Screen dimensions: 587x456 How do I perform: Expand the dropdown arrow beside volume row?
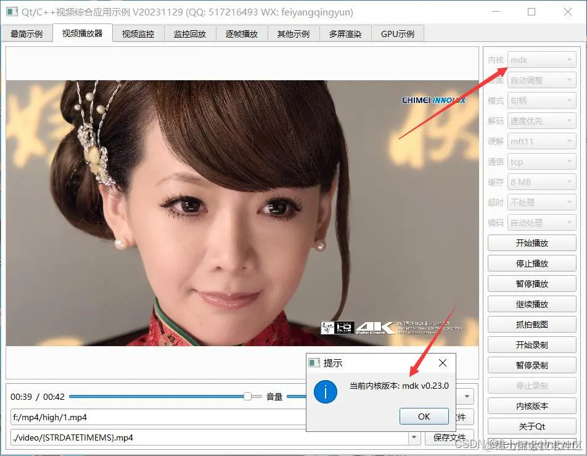pos(467,396)
